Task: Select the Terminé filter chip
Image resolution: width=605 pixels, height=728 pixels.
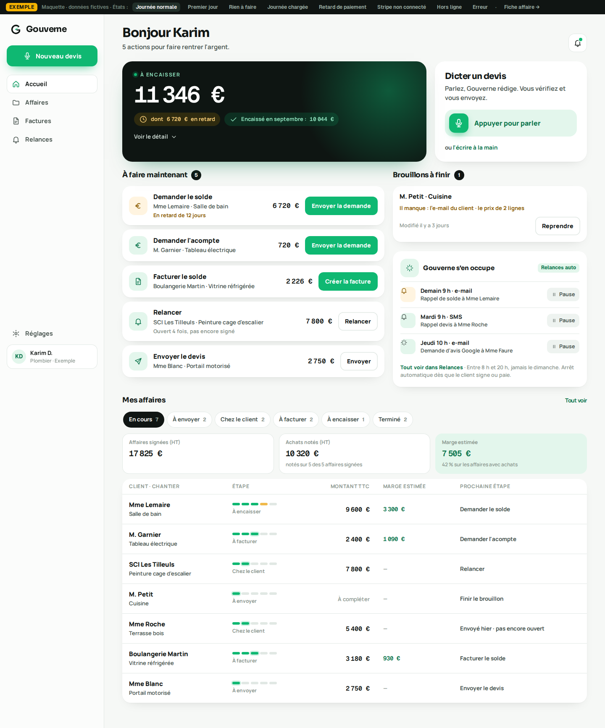Action: [x=393, y=420]
